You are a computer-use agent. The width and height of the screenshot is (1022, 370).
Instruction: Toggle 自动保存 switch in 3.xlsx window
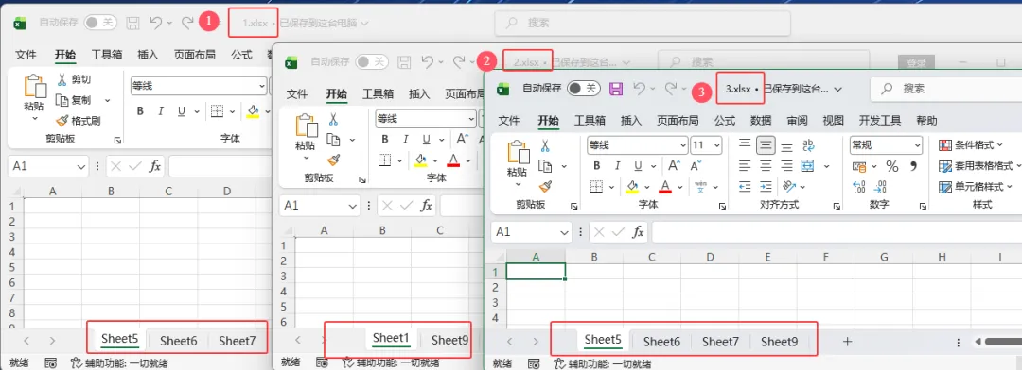click(x=583, y=89)
